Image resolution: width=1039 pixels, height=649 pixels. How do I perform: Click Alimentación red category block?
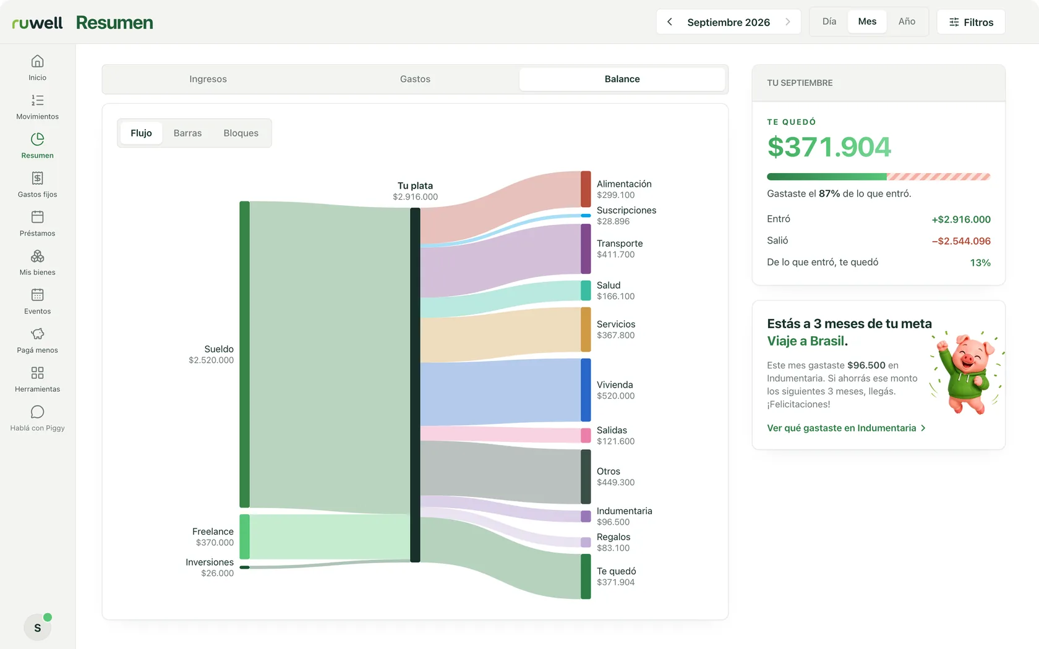point(586,189)
